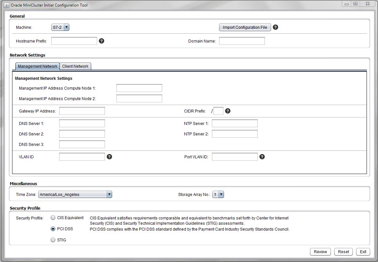Open help icon for CIDR Prefix
This screenshot has width=378, height=262.
tap(228, 111)
